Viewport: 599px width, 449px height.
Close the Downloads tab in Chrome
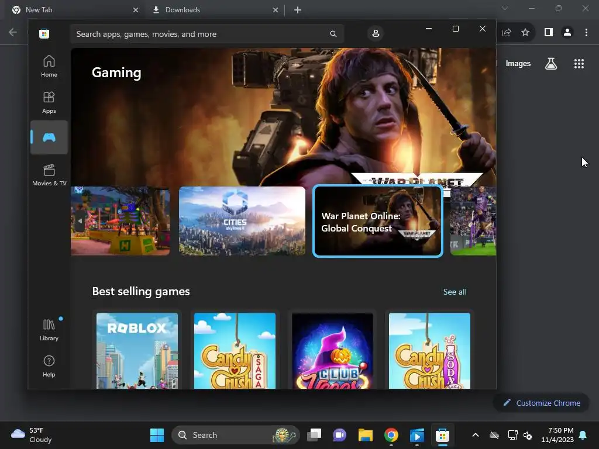click(276, 10)
